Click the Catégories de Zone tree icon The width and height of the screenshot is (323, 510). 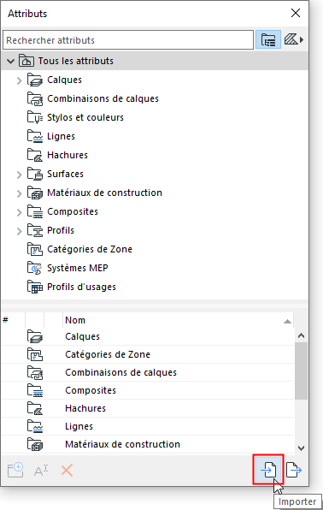(35, 250)
